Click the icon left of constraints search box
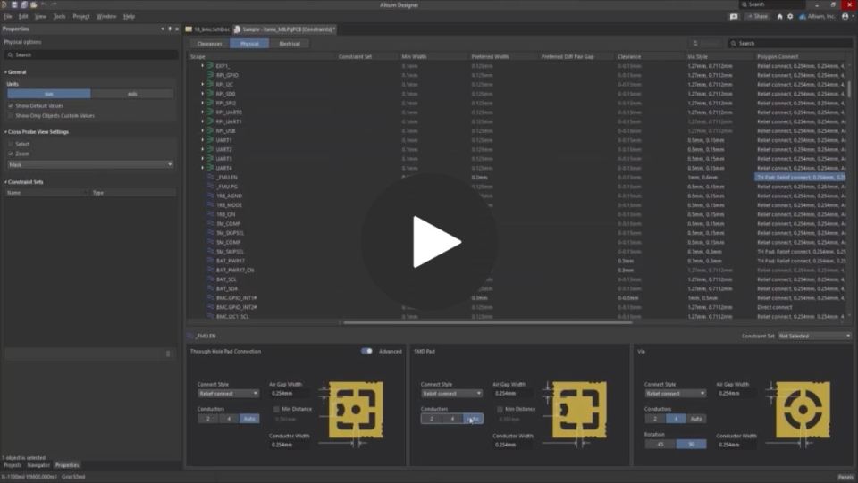The image size is (858, 483). point(695,43)
